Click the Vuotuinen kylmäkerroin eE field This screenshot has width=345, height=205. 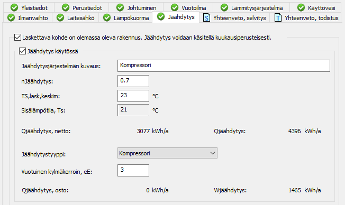133,170
